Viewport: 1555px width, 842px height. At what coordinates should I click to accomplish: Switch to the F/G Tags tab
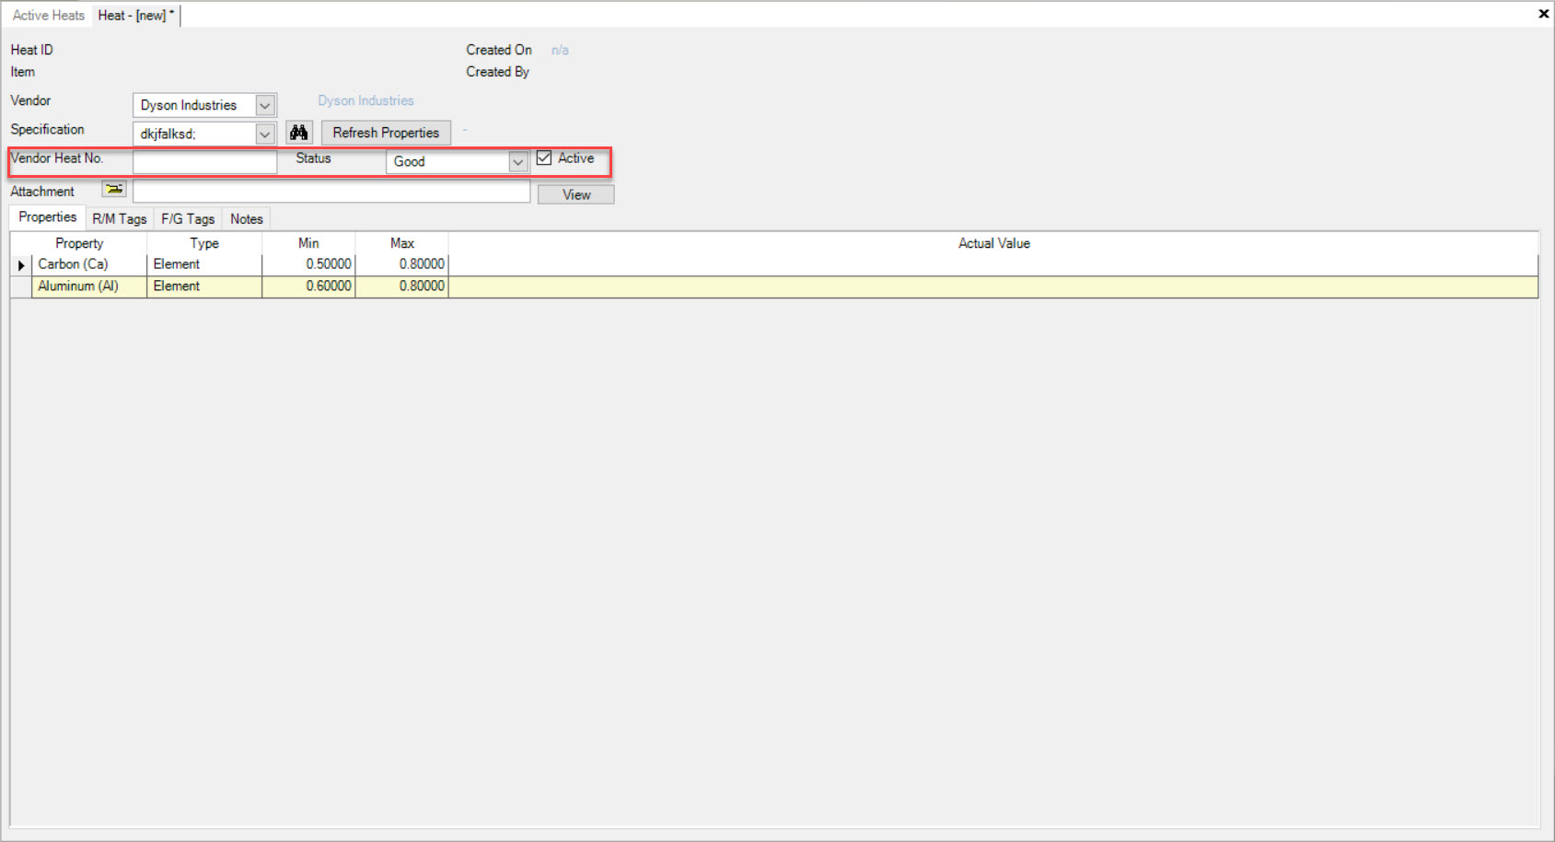click(188, 219)
